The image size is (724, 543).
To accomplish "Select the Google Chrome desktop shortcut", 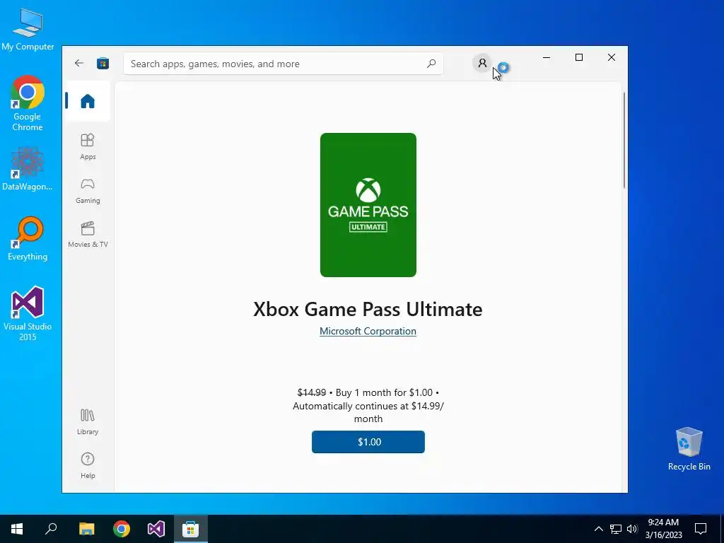I will coord(28,103).
